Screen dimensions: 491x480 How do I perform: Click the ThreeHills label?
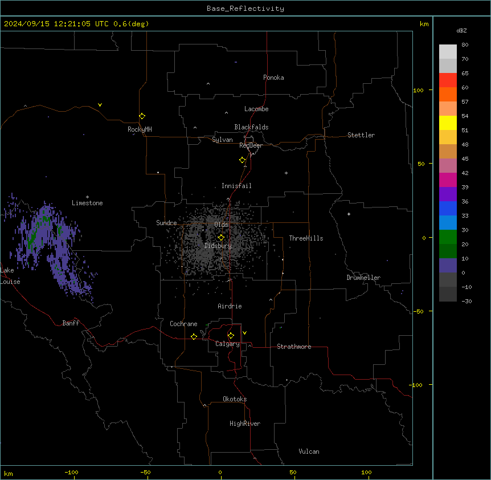click(x=306, y=238)
